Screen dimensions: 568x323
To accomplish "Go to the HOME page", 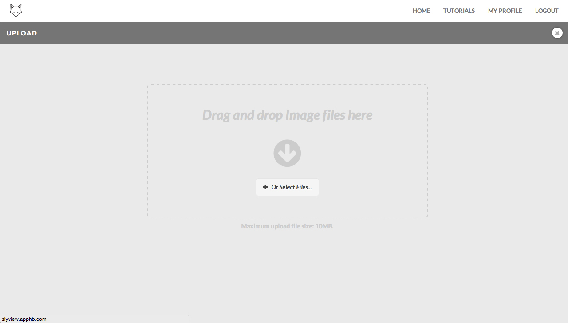I will tap(421, 11).
